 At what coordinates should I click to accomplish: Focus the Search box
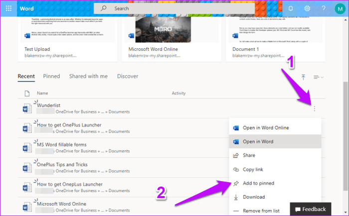coord(174,8)
